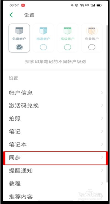This screenshot has width=110, height=204.
Task: Open the chevron next to 笔记本
Action: click(x=102, y=144)
